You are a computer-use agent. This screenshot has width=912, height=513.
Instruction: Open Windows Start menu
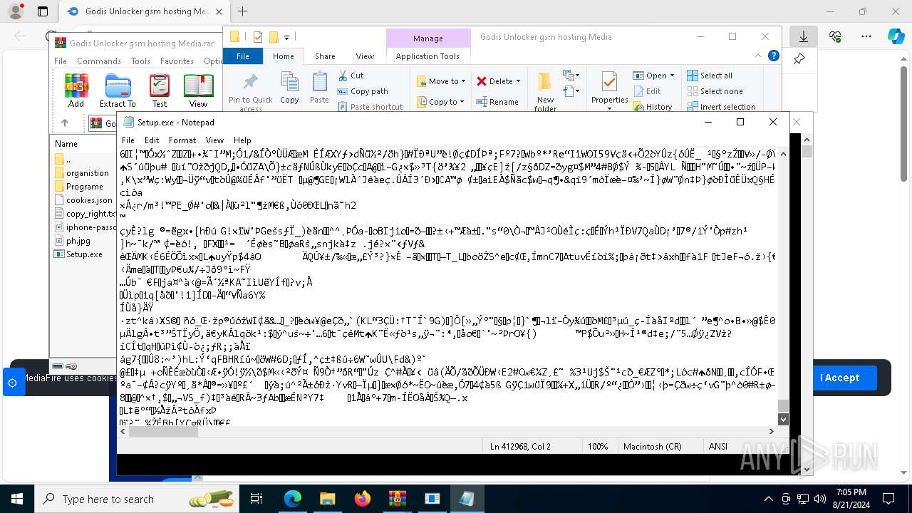[x=16, y=499]
